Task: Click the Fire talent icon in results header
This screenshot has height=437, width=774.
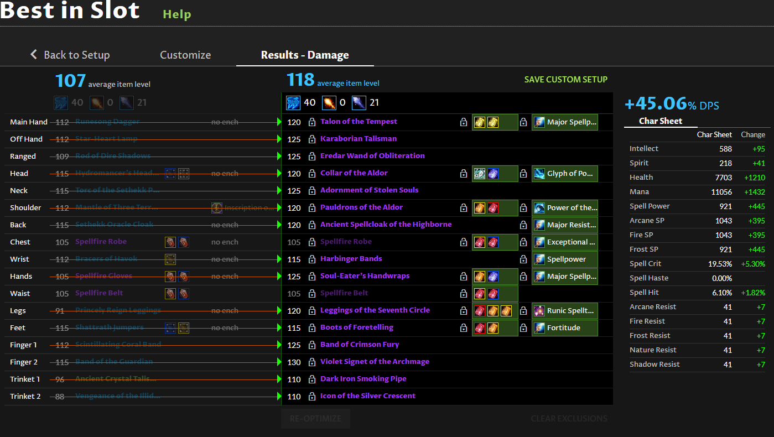Action: click(x=329, y=103)
